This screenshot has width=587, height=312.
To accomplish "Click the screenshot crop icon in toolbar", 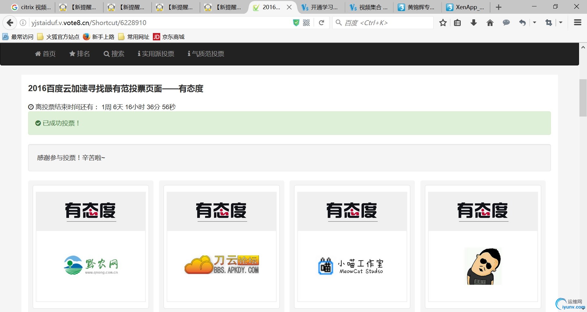I will 549,22.
